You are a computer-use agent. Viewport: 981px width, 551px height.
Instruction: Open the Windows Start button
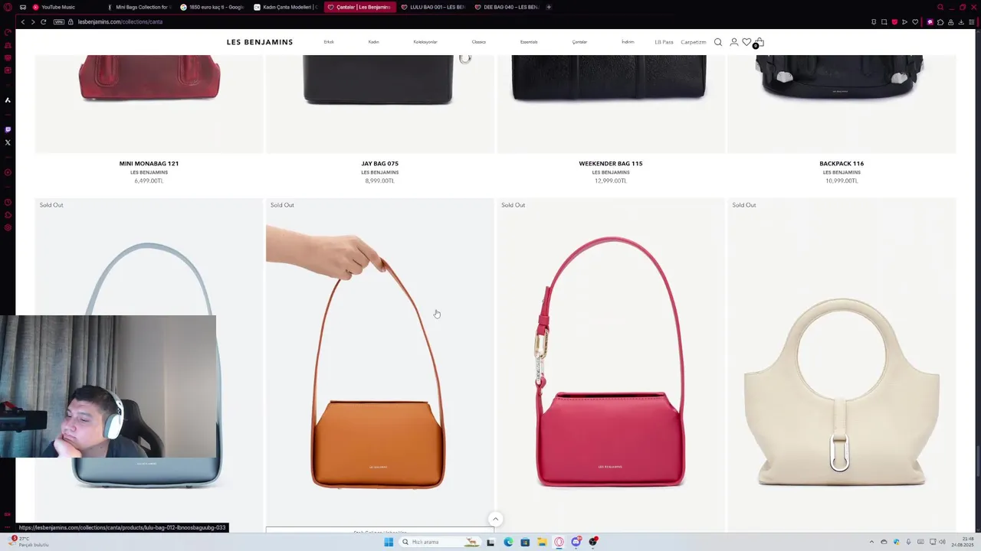tap(389, 542)
